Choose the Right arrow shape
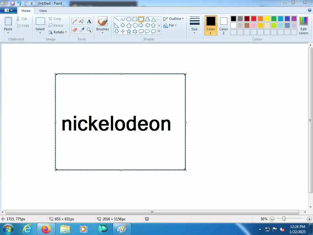Screen dimensions: 313x235 141,25
